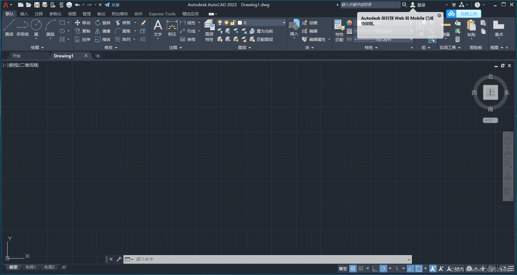Viewport: 517px width, 275px height.
Task: Click the 移动 (Move) tool
Action: tap(83, 23)
